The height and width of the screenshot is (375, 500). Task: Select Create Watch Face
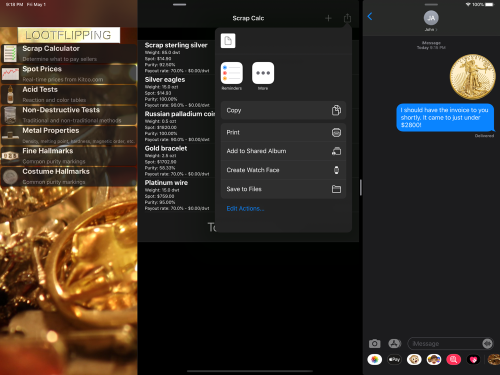coord(283,170)
